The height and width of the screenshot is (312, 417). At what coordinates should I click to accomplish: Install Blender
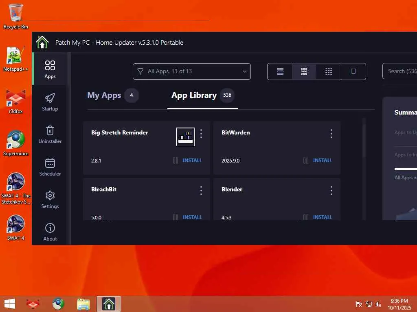pyautogui.click(x=323, y=217)
